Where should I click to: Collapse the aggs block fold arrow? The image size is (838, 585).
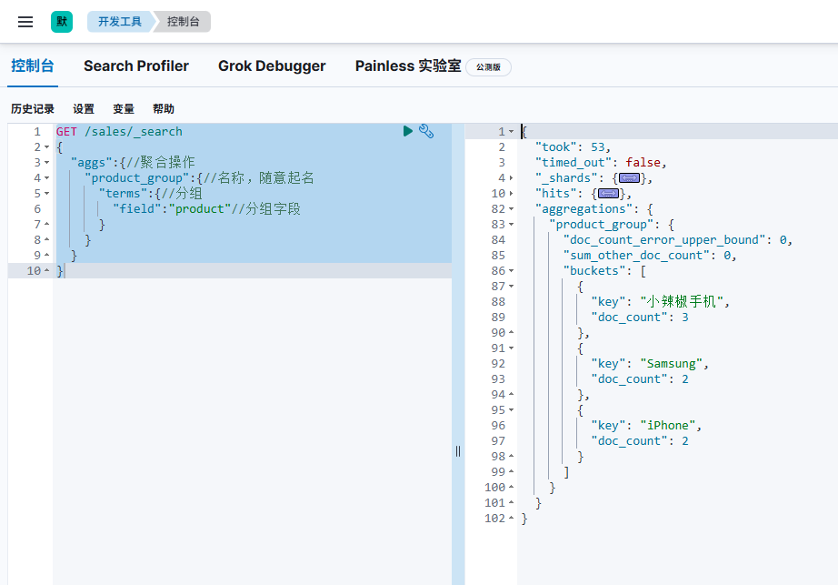[47, 163]
